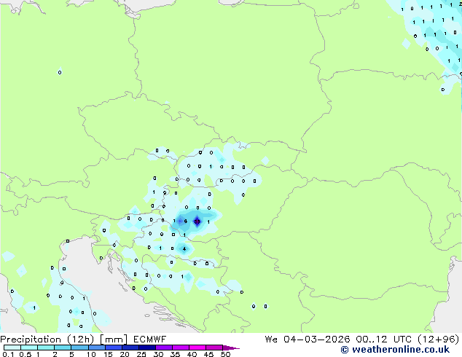Click the dark purple peak precipitation value on map

[x=197, y=221]
